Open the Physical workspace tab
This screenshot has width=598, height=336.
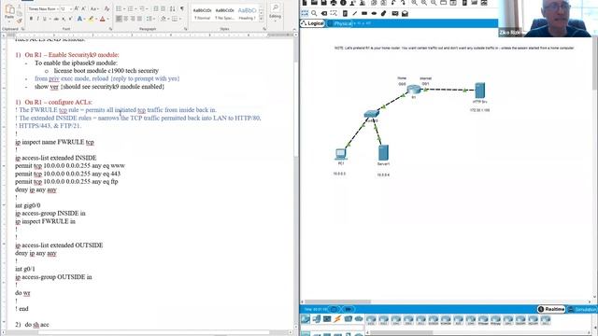[x=343, y=23]
